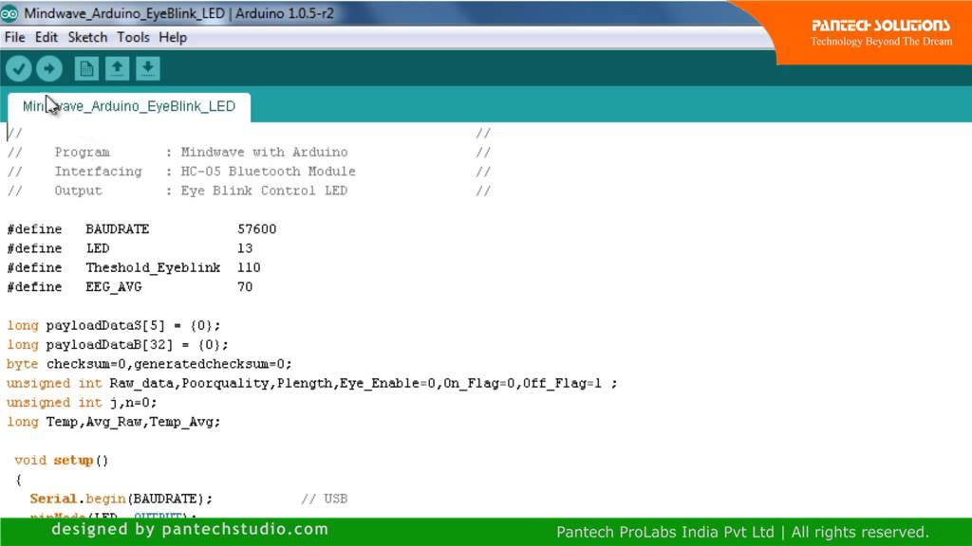Click the Eye_Enable=0 variable

click(x=387, y=383)
